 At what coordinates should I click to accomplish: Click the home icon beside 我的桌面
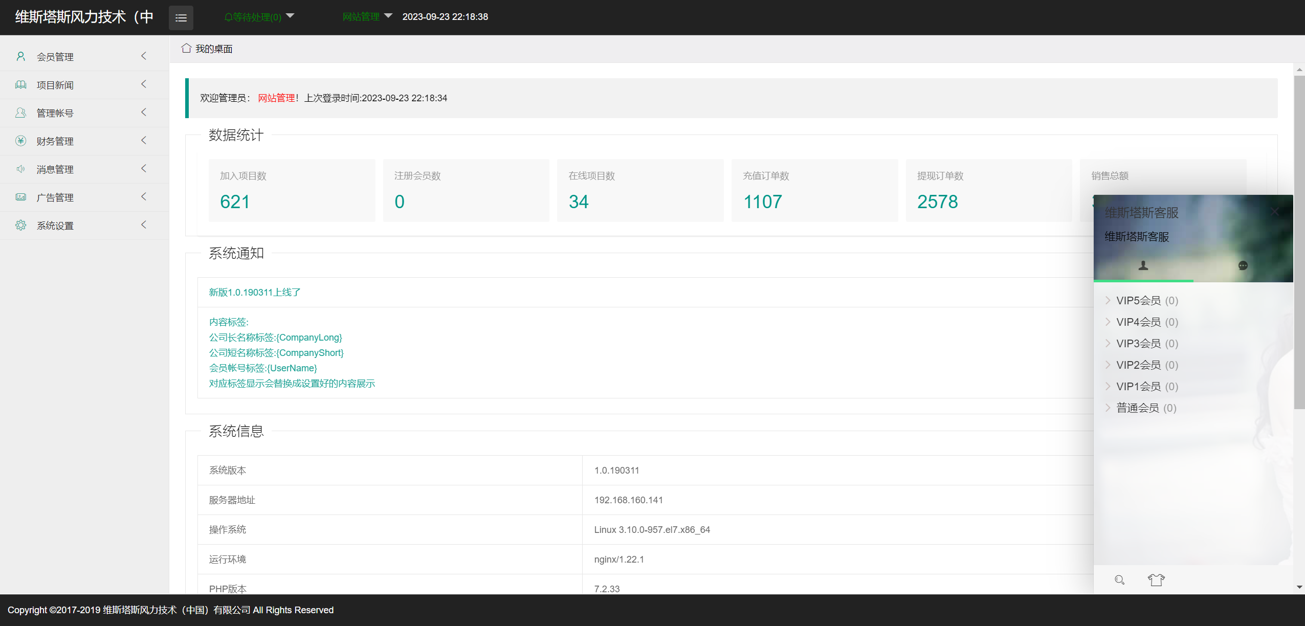(x=186, y=48)
